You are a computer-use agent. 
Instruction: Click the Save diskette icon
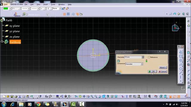pos(12,96)
